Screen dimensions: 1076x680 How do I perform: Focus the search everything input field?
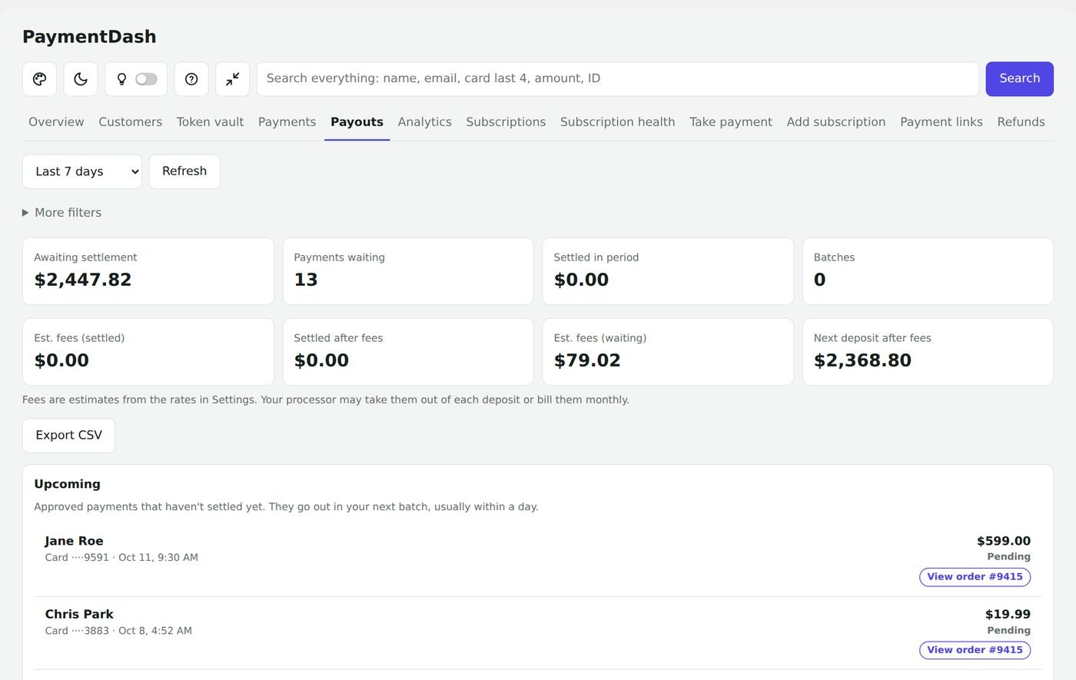tap(617, 79)
